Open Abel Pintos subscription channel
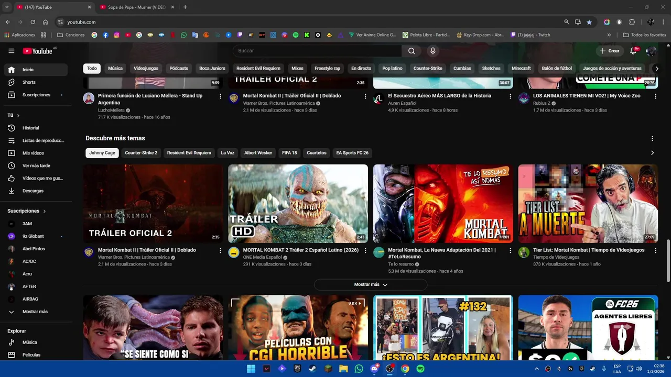The height and width of the screenshot is (377, 671). pyautogui.click(x=36, y=249)
